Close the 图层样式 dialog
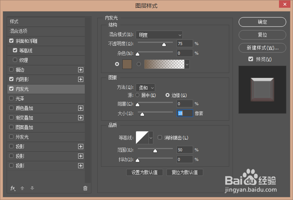The image size is (293, 200). (x=285, y=4)
